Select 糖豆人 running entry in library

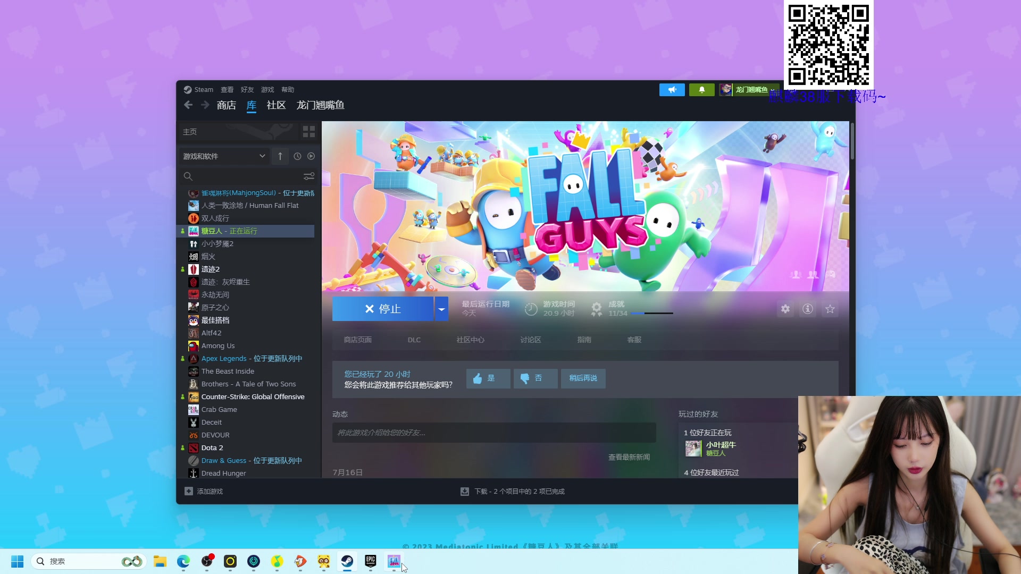tap(246, 231)
